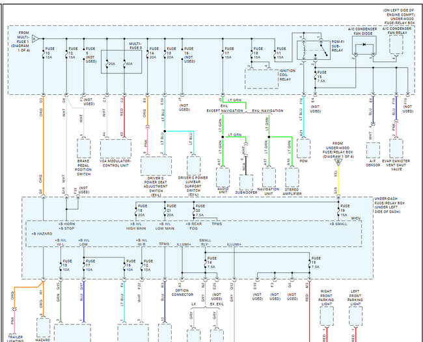Click the 'EVAP CANISTER VENT SHUT VALVE' label
Viewport: 423px width, 342px height.
point(396,165)
